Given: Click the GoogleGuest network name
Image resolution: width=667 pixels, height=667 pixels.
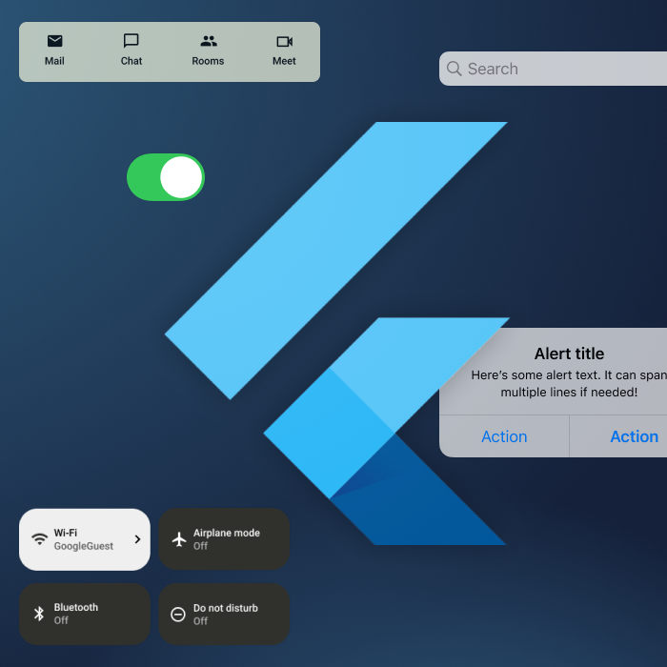Looking at the screenshot, I should (84, 546).
